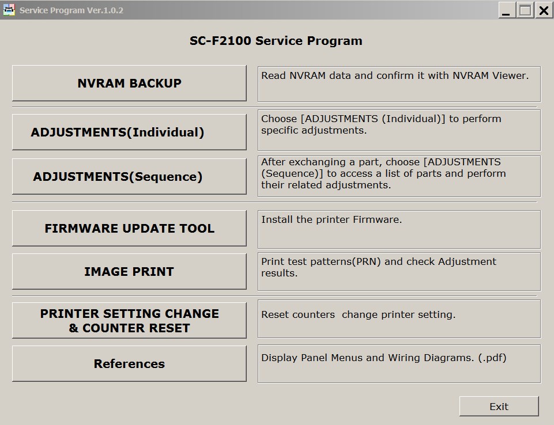
Task: Start ADJUSTMENTS(Sequence) workflow
Action: tap(129, 176)
